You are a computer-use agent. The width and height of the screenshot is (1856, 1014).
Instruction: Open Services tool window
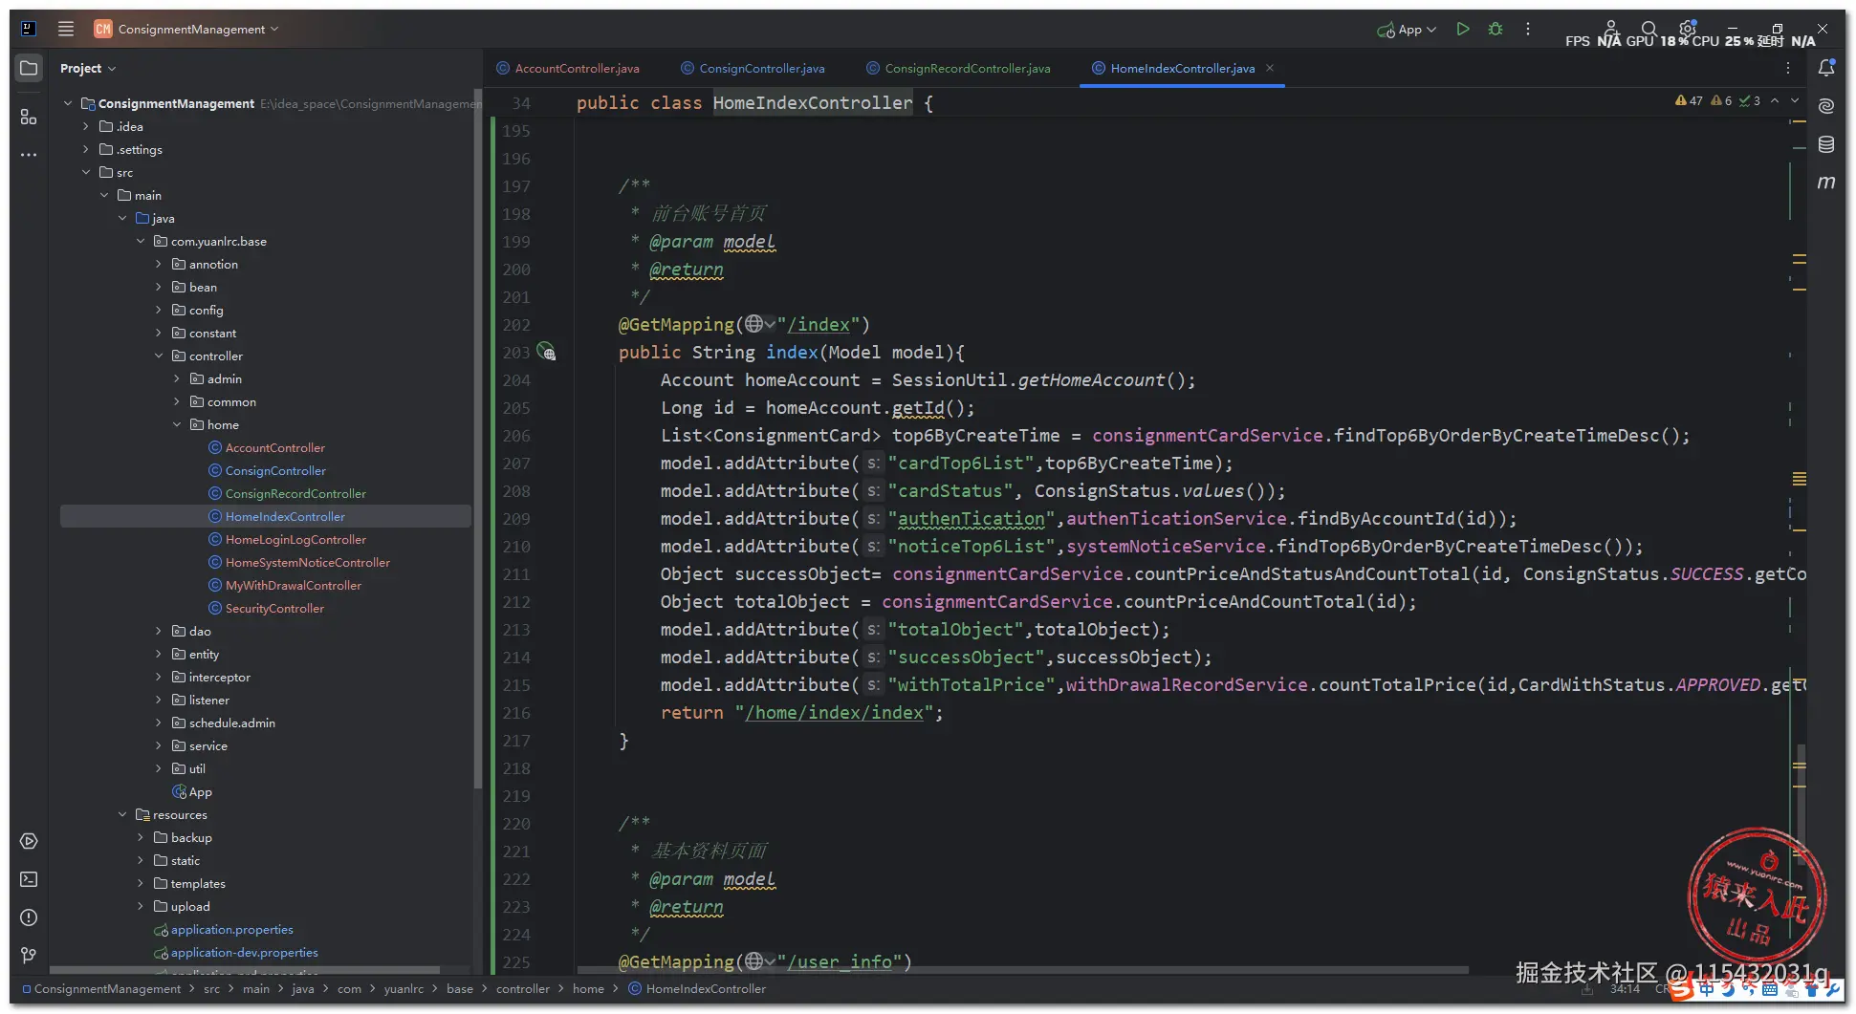pos(29,841)
